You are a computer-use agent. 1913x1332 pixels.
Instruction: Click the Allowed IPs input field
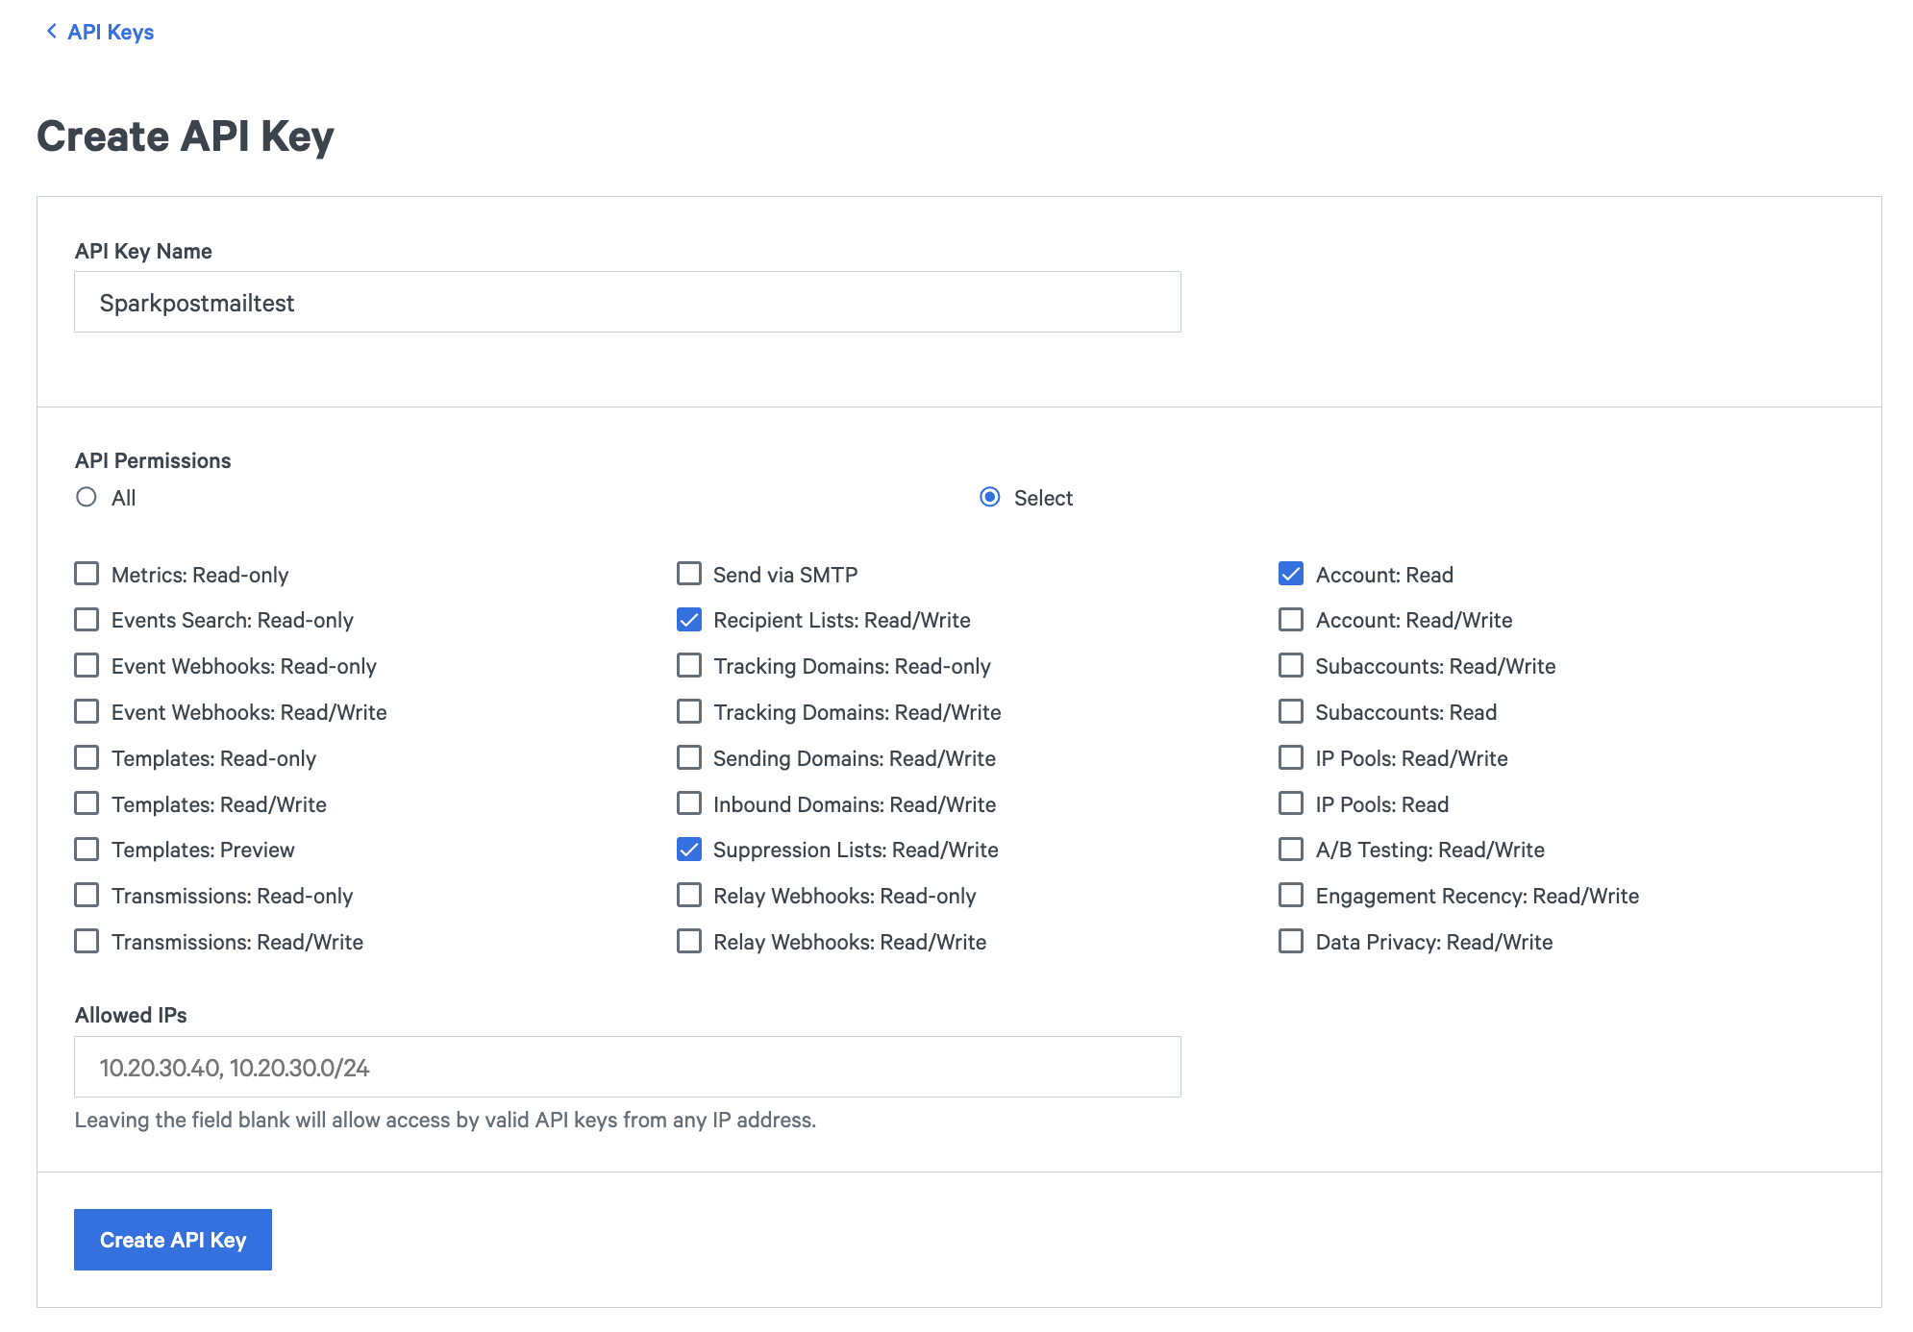pyautogui.click(x=627, y=1067)
